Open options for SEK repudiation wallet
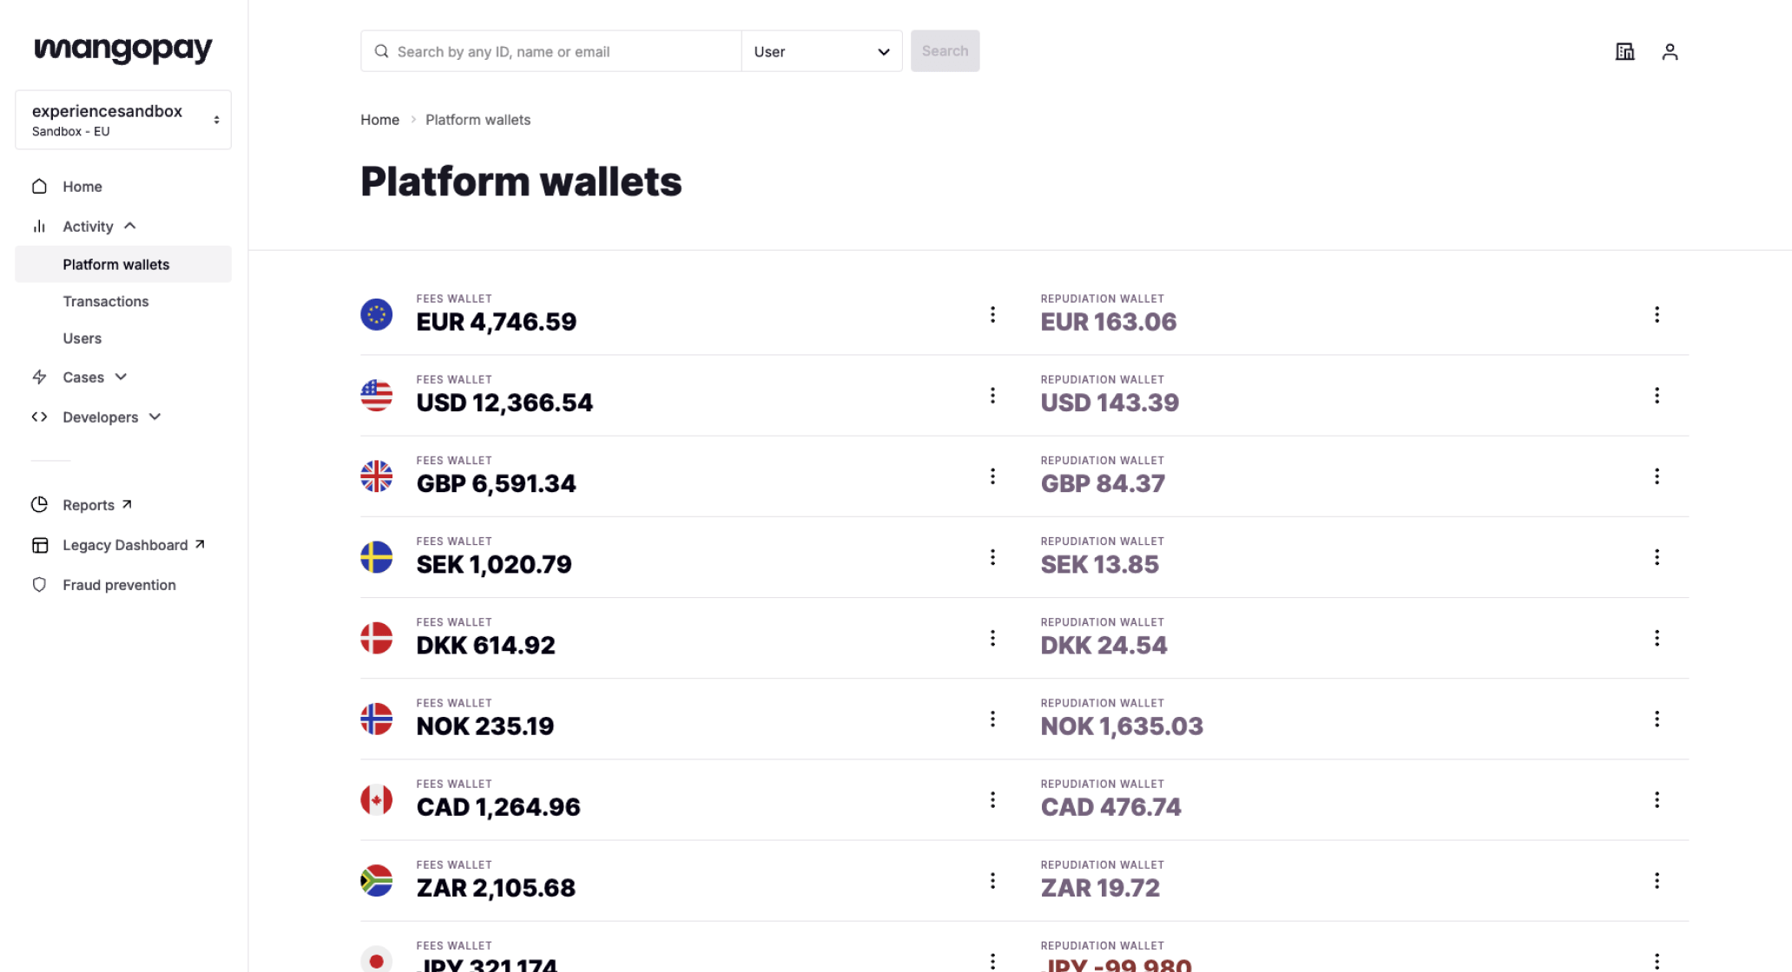The height and width of the screenshot is (972, 1792). (1657, 556)
